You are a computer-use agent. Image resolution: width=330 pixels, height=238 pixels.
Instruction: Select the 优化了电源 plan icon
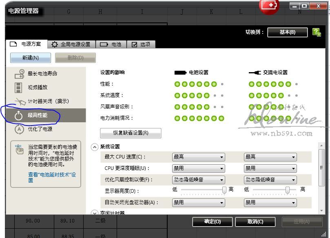(x=19, y=129)
